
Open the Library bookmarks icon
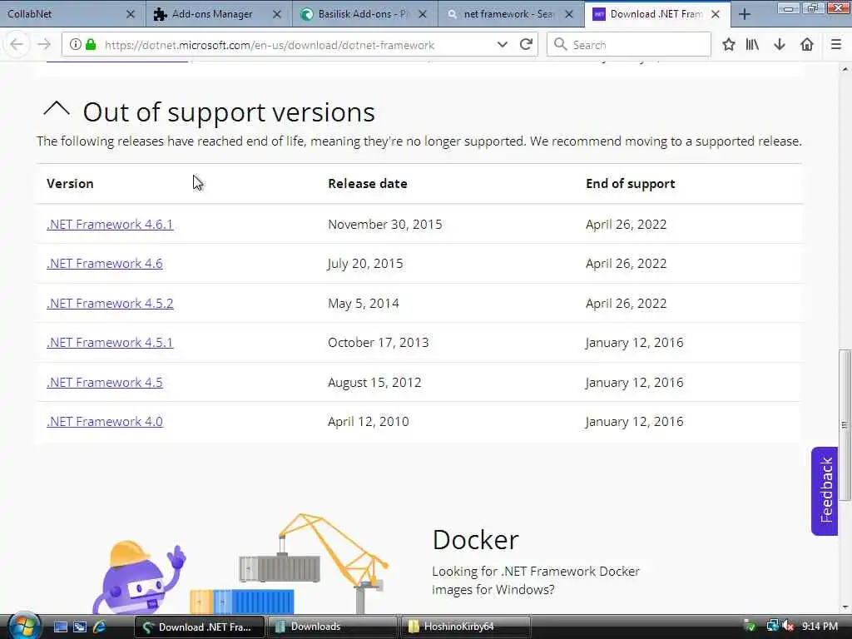point(752,45)
